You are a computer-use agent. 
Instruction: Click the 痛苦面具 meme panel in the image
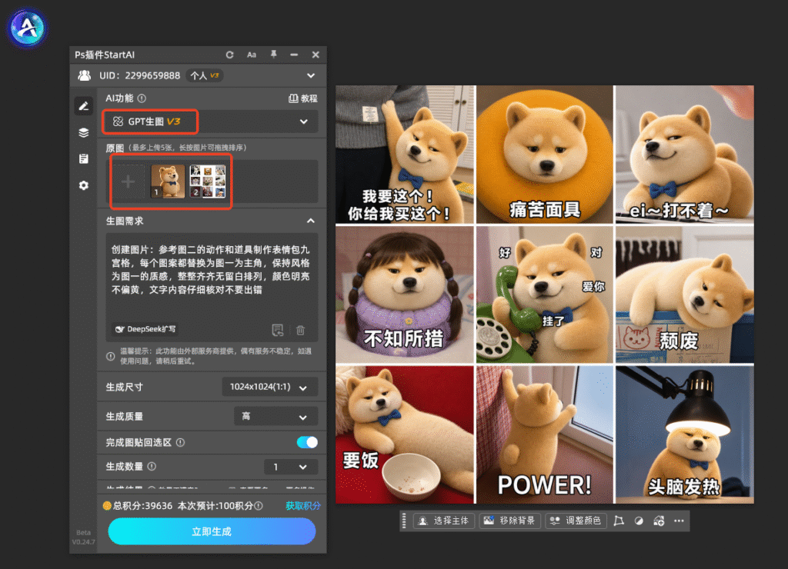click(545, 154)
